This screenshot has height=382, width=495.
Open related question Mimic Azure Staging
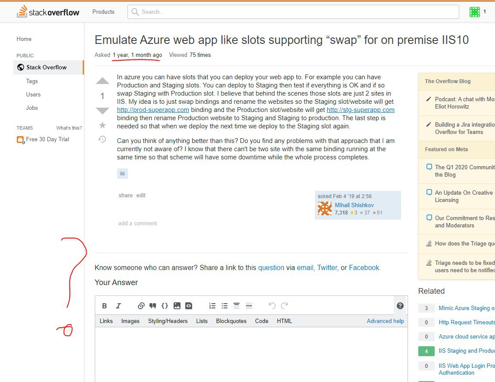467,308
